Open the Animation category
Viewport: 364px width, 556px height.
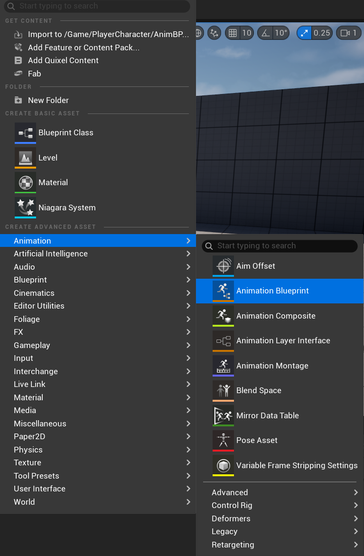click(98, 241)
